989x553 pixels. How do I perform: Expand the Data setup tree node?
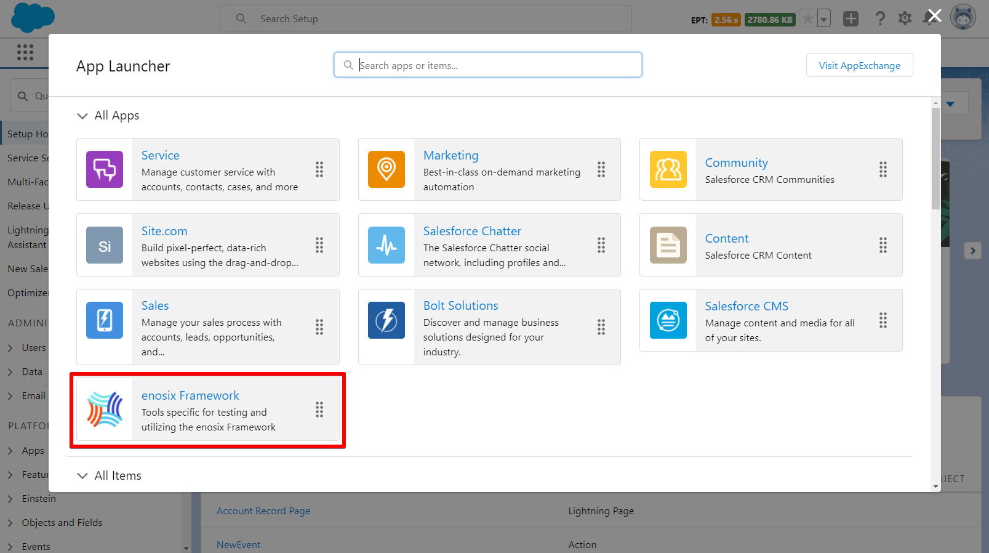[x=10, y=372]
